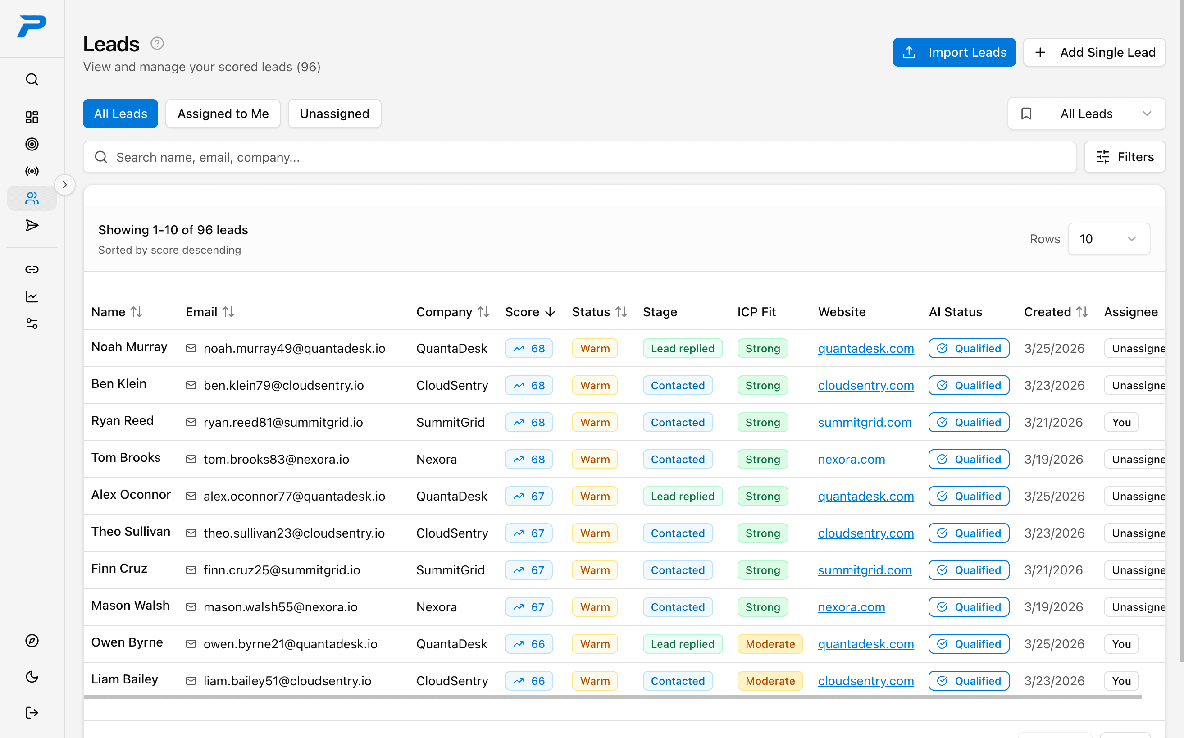
Task: Open the compass explore icon
Action: [32, 641]
